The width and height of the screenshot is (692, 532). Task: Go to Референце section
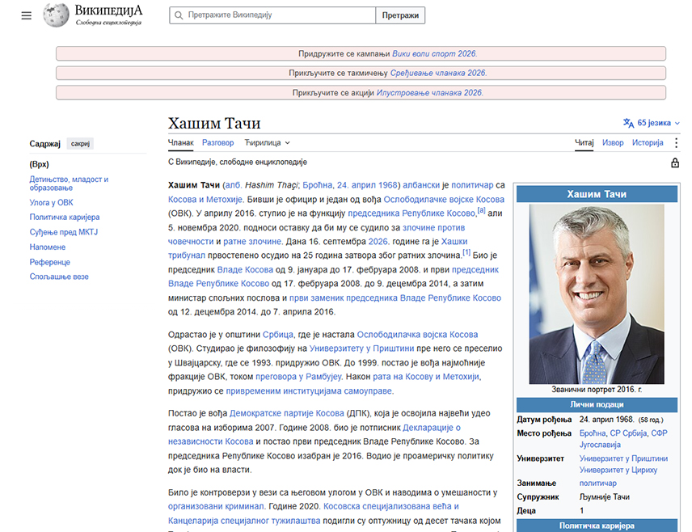[50, 262]
